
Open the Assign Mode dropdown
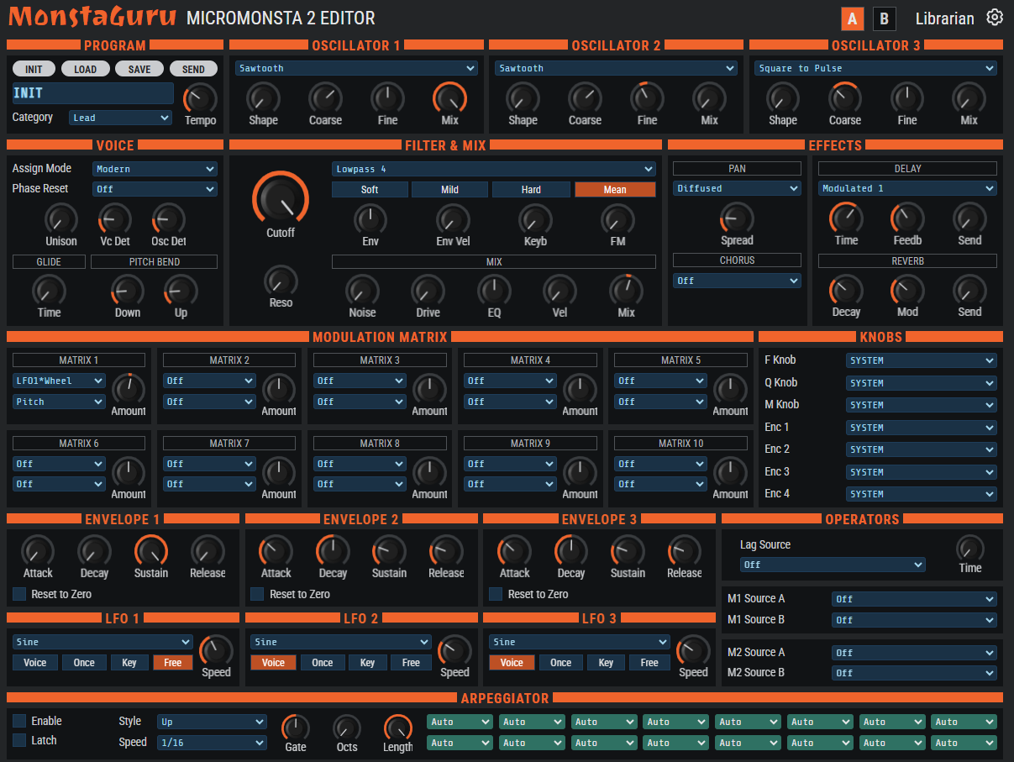(155, 169)
